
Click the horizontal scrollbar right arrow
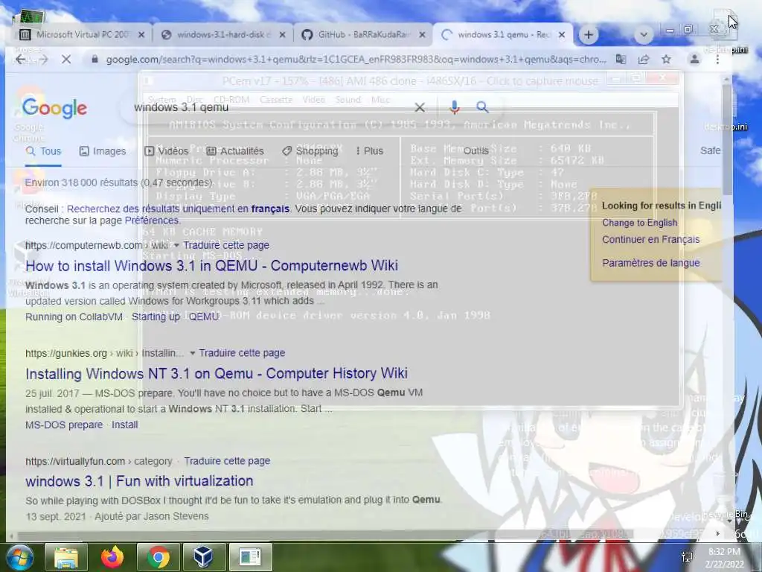click(x=717, y=533)
